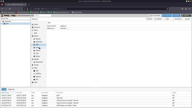This screenshot has width=192, height=108.
Task: Open Time settings
Action: (x=37, y=53)
